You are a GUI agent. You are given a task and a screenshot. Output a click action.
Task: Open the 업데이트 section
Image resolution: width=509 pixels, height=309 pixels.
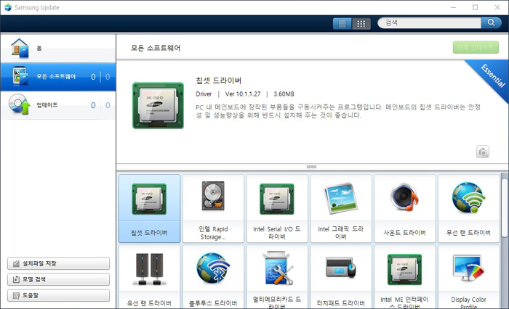[x=58, y=105]
